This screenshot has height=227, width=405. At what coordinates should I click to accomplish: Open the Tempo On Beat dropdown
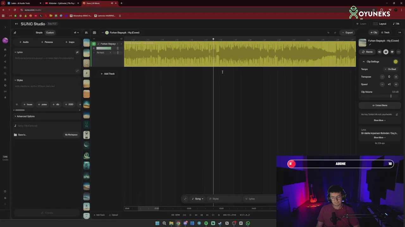click(x=390, y=69)
